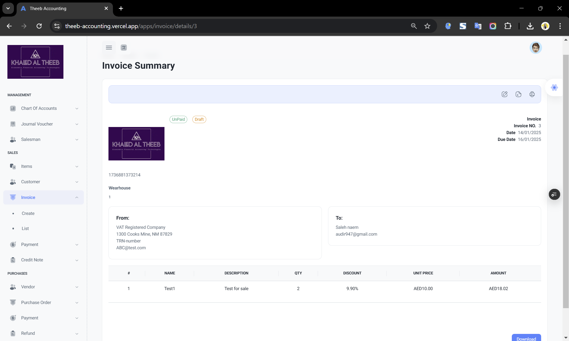Screen dimensions: 569x341
Task: Click the ABC@test.com sender email
Action: (131, 248)
